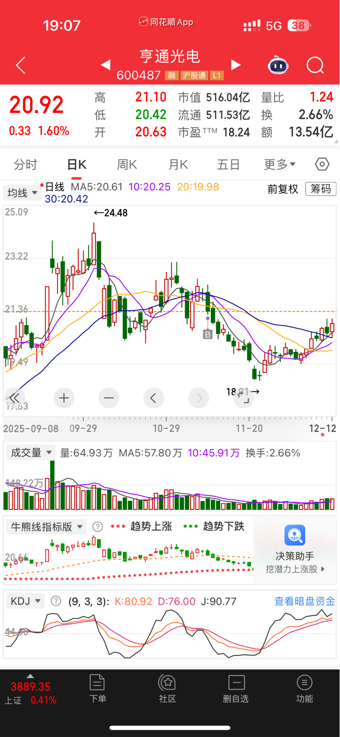Tap the price 20.92
Viewport: 340px width, 737px height.
pyautogui.click(x=37, y=105)
